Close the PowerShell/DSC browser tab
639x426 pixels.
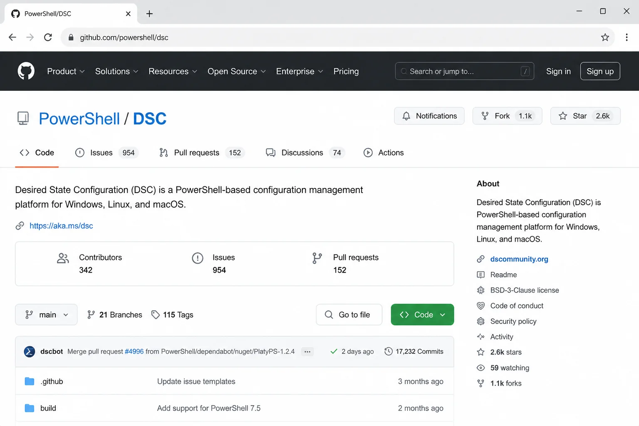[128, 14]
